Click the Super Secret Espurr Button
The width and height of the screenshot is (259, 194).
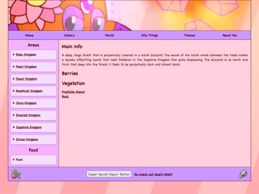109,174
